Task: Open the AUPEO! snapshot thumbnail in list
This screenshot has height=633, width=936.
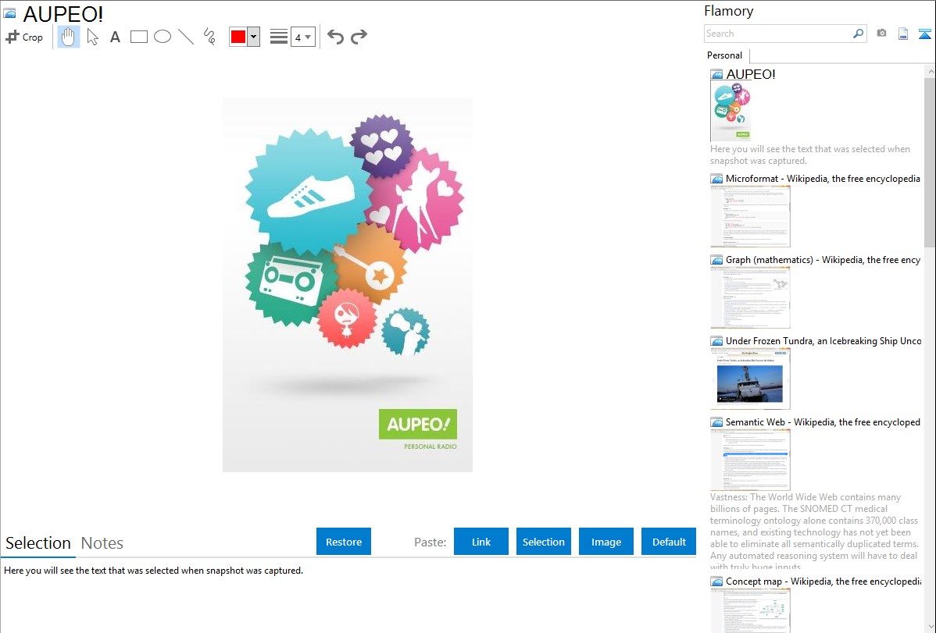Action: point(731,112)
